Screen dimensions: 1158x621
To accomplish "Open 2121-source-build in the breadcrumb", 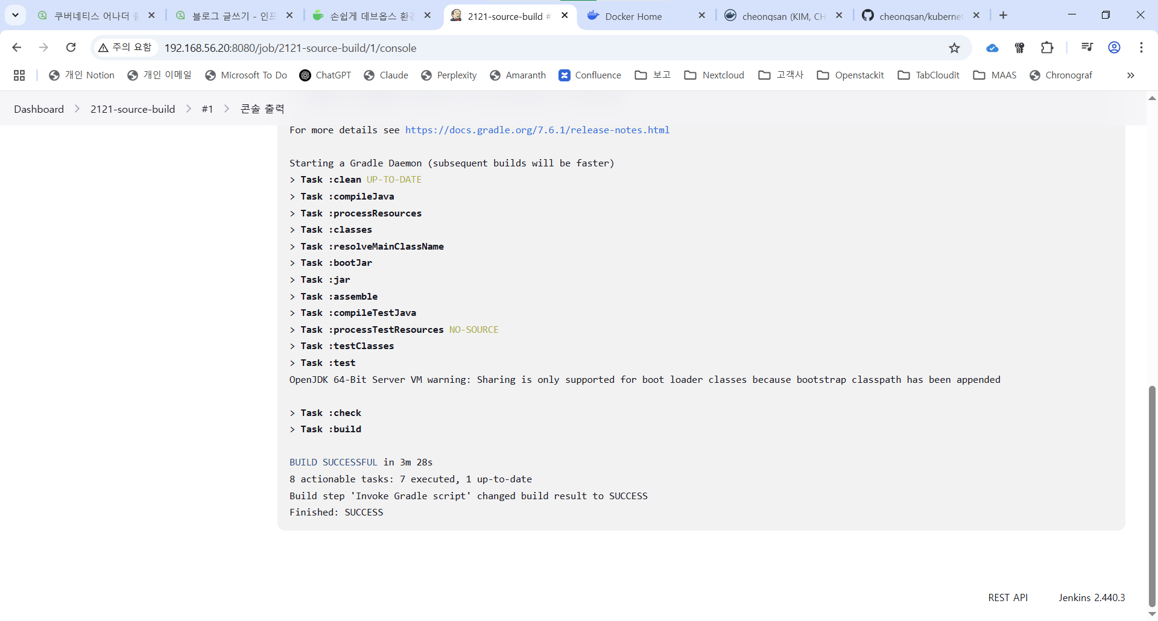I will (133, 109).
